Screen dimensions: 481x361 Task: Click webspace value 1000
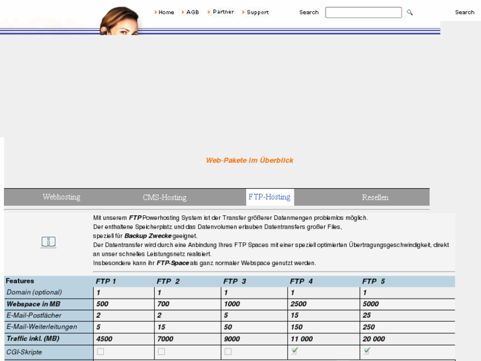click(232, 304)
